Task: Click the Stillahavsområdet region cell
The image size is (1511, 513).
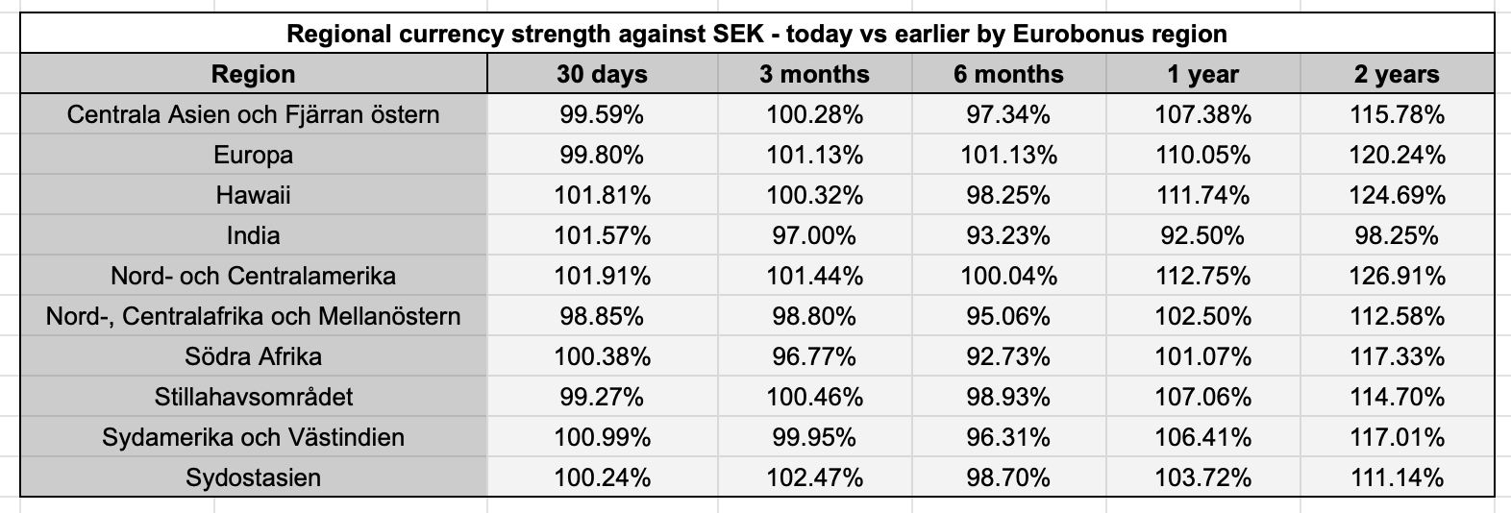Action: 253,398
